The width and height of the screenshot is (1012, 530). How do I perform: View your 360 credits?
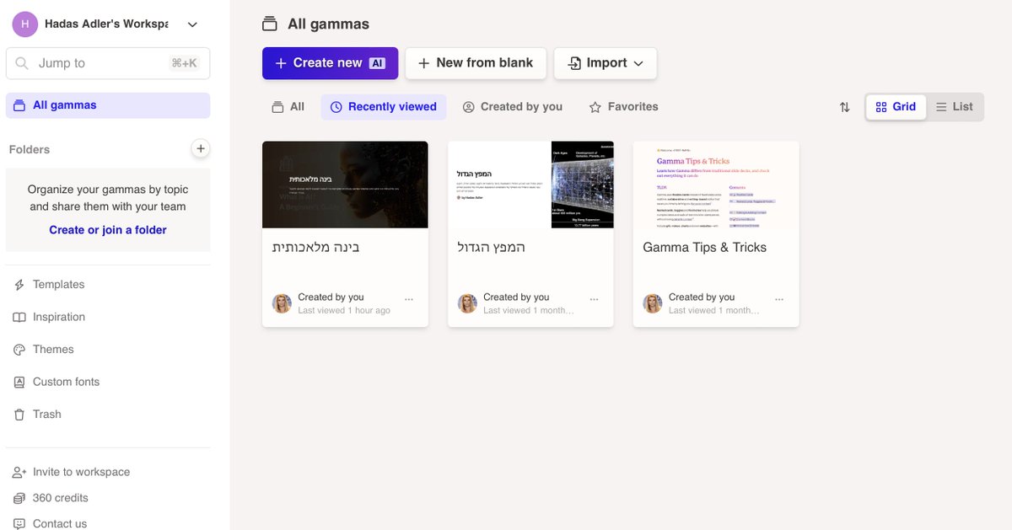[60, 497]
